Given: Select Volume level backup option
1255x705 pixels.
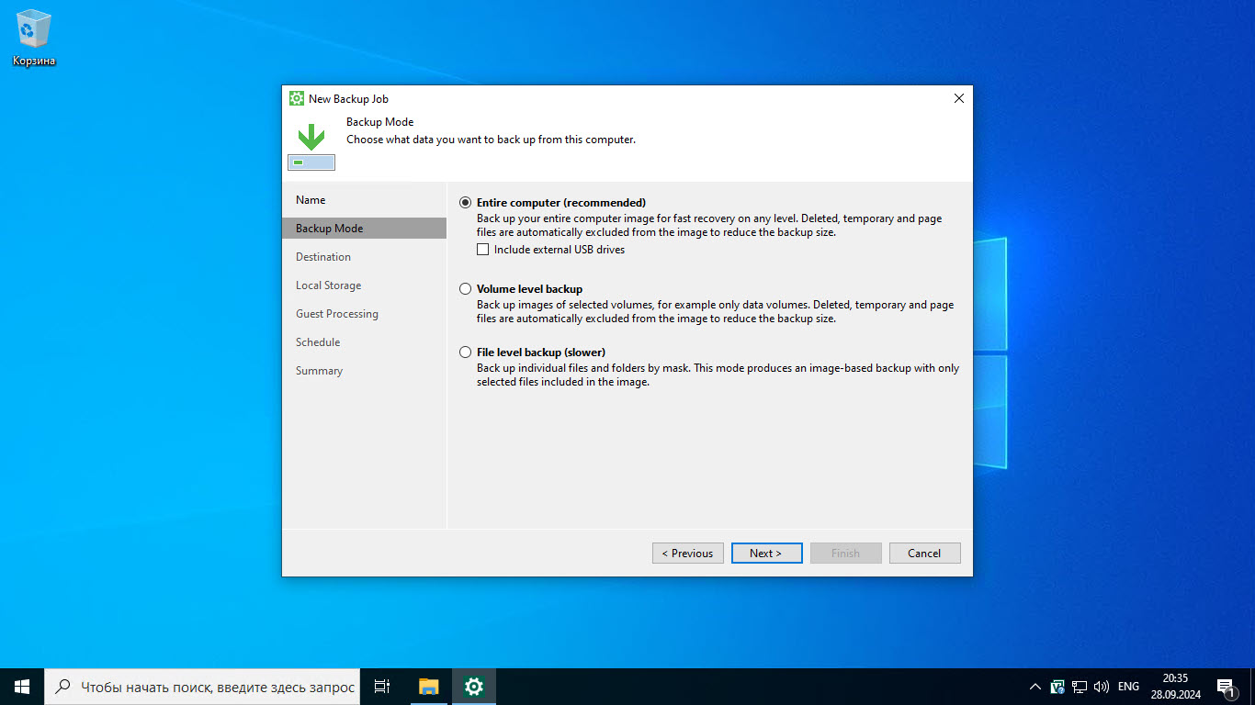Looking at the screenshot, I should coord(466,289).
